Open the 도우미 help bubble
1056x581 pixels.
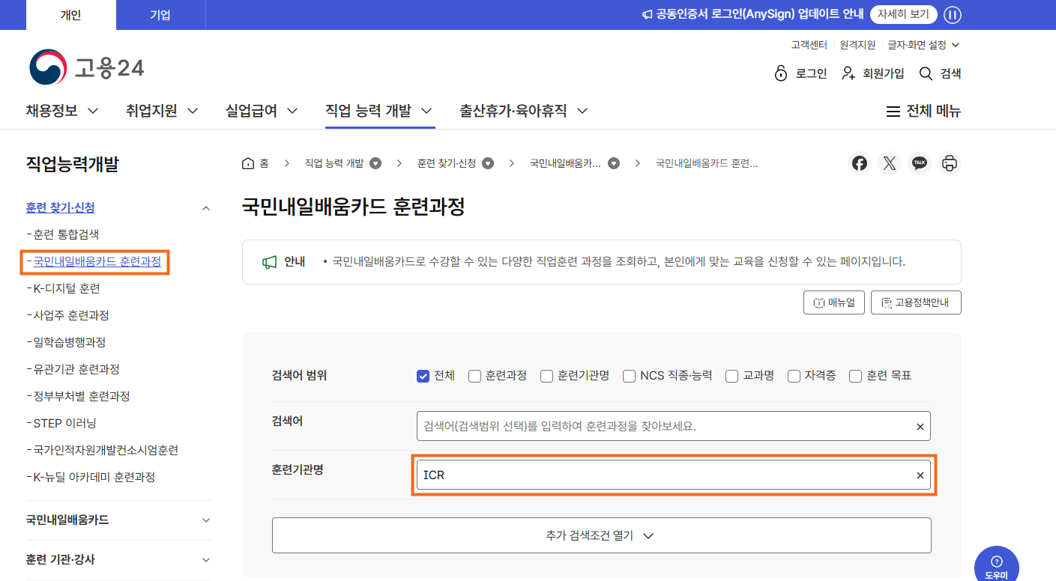pos(997,564)
